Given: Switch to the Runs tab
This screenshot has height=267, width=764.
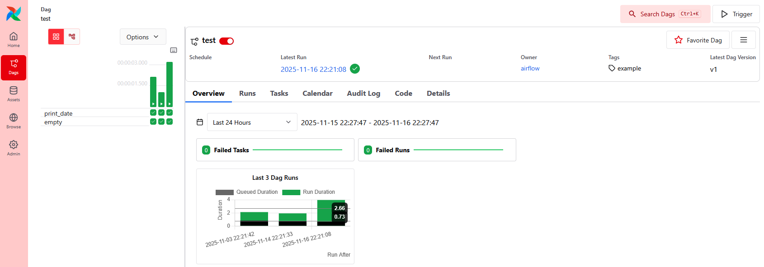Looking at the screenshot, I should [x=247, y=94].
